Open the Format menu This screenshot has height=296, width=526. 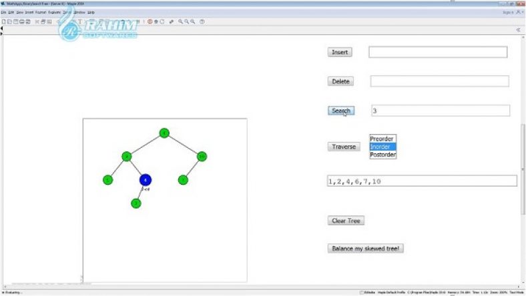coord(41,13)
